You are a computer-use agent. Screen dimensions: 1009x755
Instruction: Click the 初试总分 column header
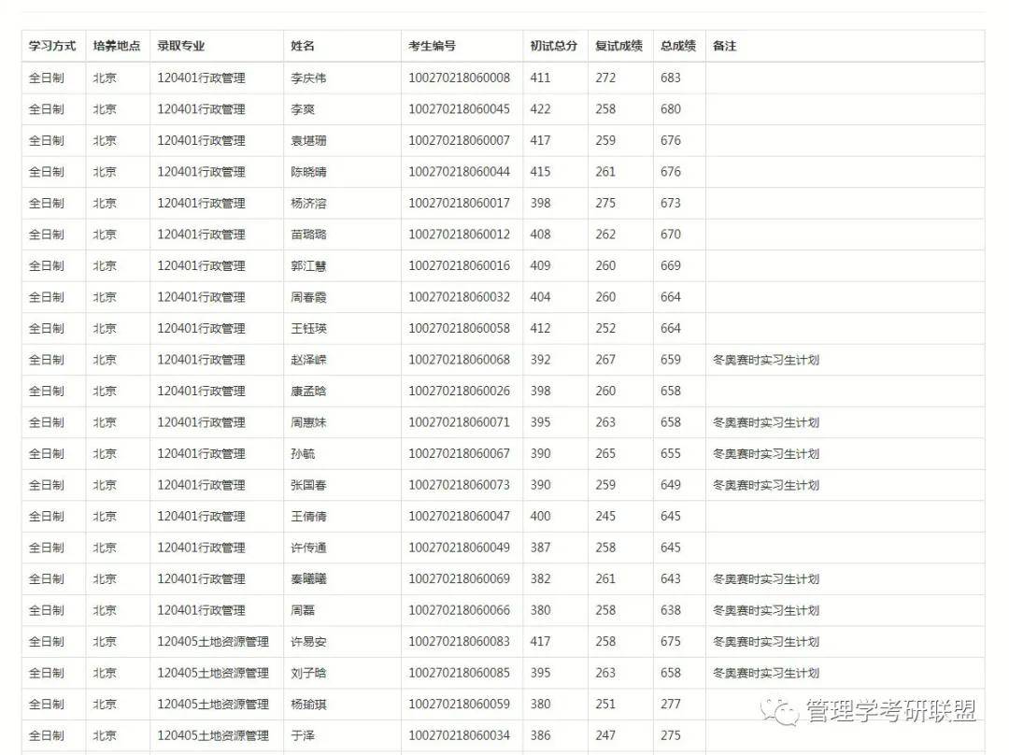tap(554, 46)
